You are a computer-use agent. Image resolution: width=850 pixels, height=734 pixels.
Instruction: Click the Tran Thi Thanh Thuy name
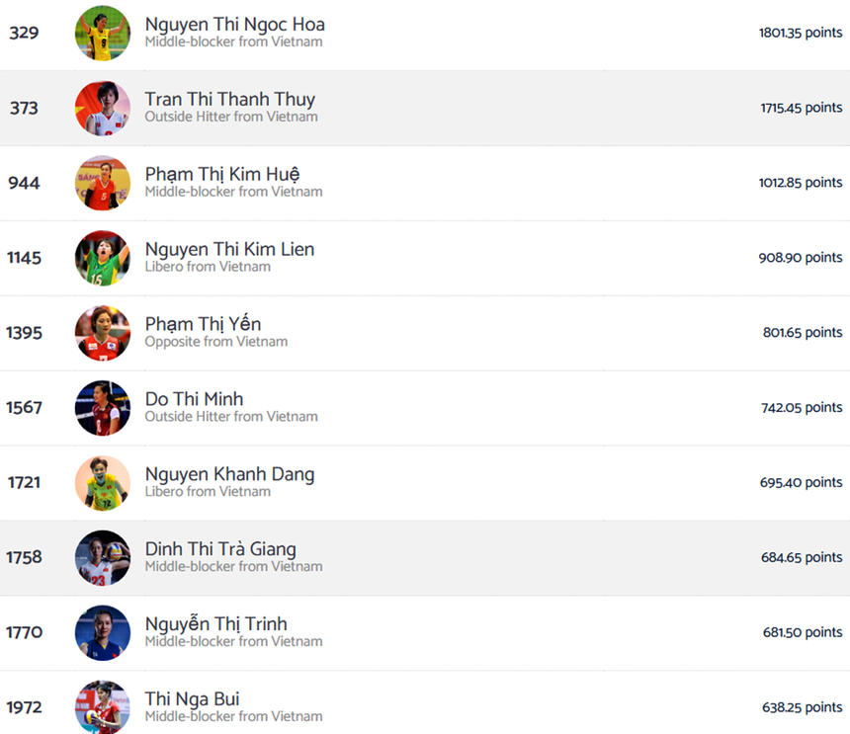[230, 100]
